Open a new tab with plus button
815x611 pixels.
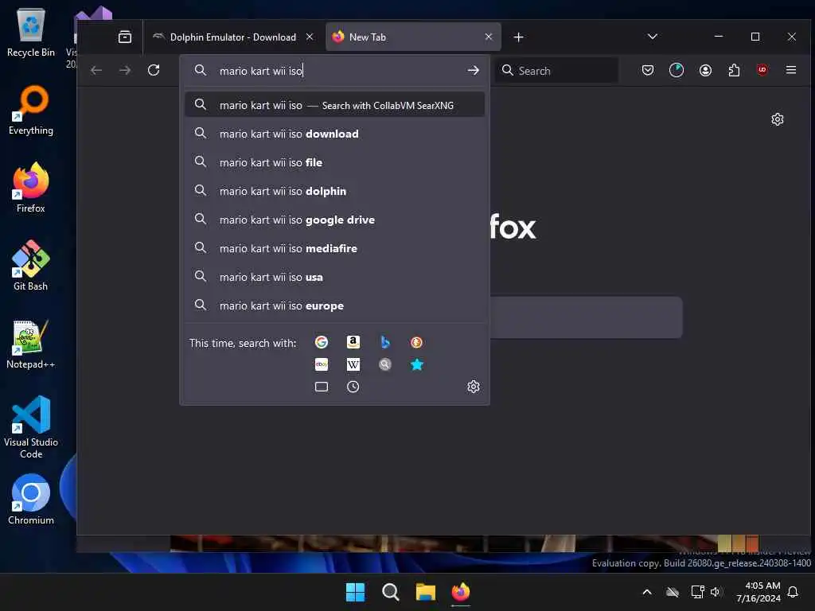tap(518, 37)
